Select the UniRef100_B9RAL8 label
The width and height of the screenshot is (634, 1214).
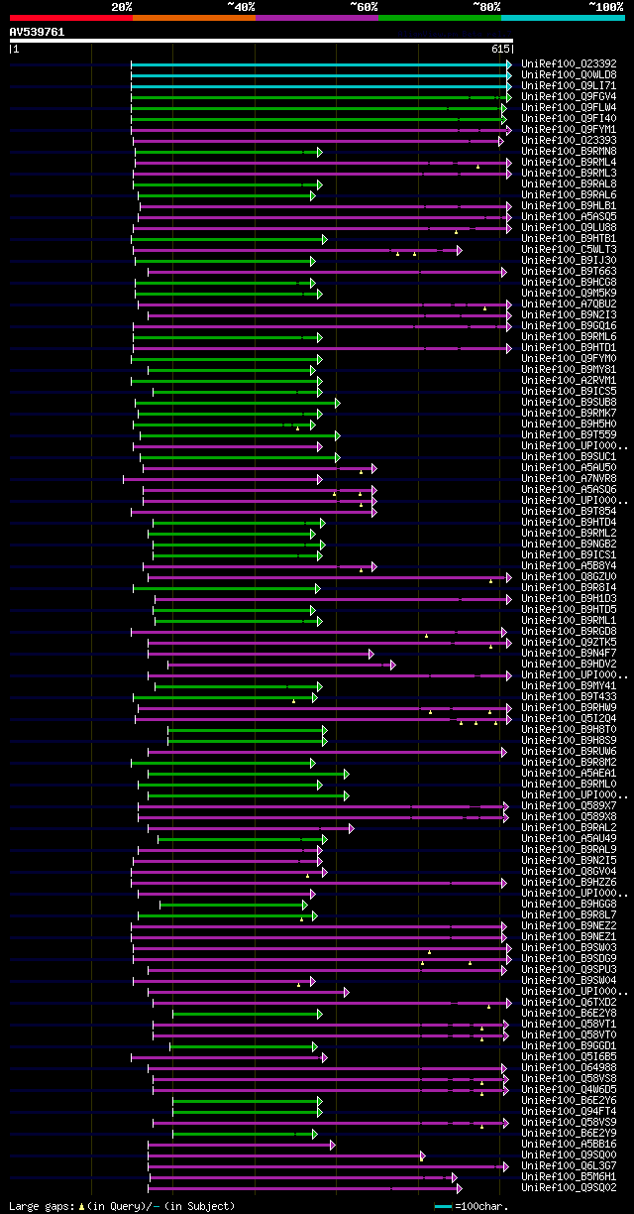point(569,183)
